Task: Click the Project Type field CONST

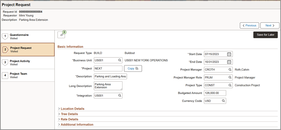Action: pyautogui.click(x=218, y=85)
